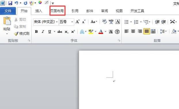Click the Redo icon in quick access toolbar
Viewport: 179px width, 109px height.
coord(25,3)
